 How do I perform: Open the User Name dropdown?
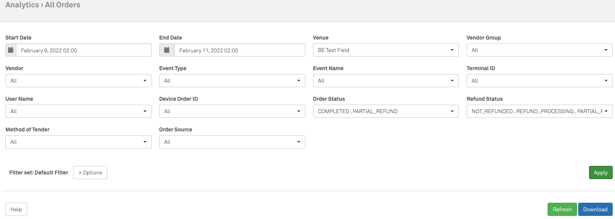pos(78,111)
